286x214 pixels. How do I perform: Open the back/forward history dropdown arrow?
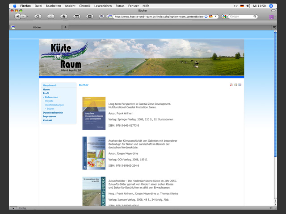tap(28, 16)
